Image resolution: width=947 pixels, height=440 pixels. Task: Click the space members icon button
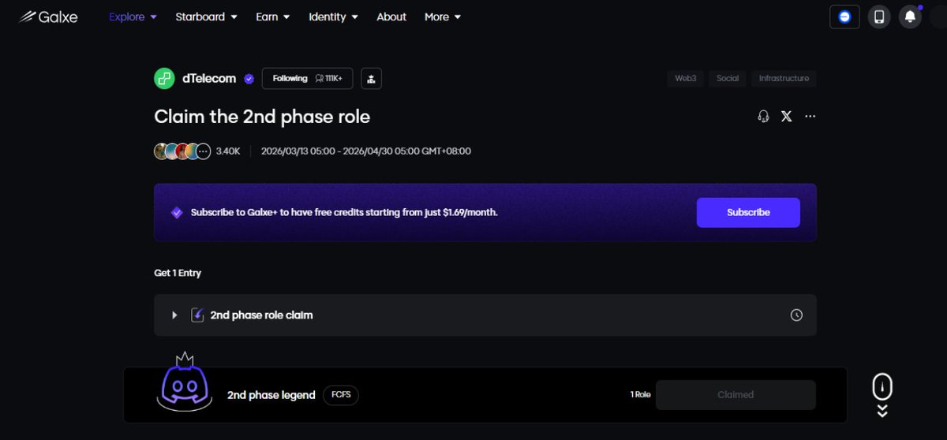pyautogui.click(x=372, y=78)
